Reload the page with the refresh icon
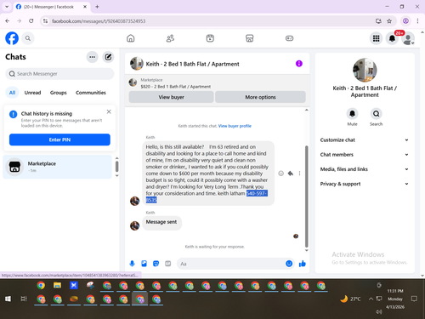 pyautogui.click(x=31, y=21)
